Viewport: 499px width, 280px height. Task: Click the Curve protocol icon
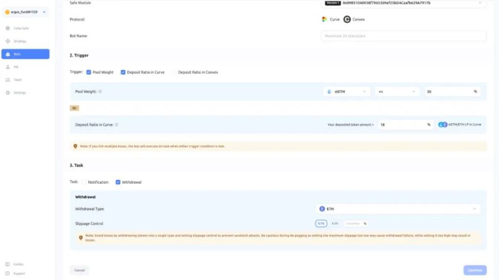click(x=324, y=19)
